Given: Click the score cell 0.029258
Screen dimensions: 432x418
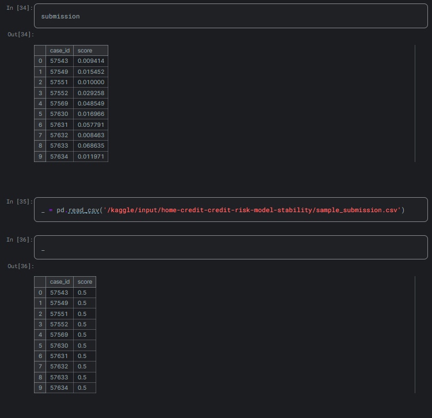Looking at the screenshot, I should (91, 93).
